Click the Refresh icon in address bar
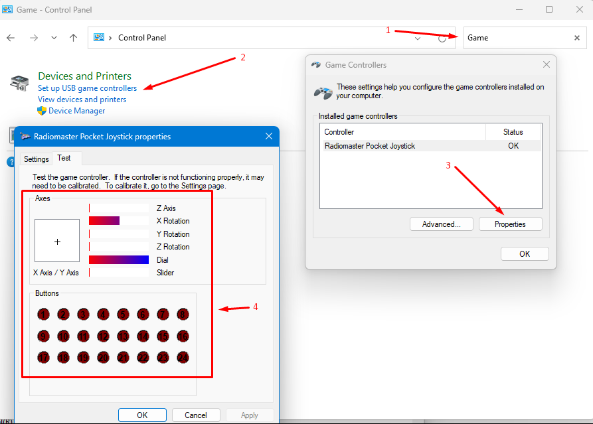This screenshot has height=424, width=593. [x=442, y=38]
